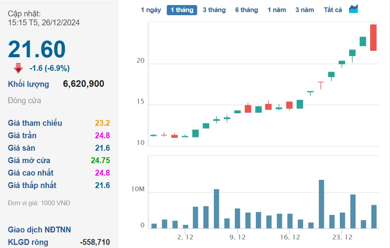The height and width of the screenshot is (248, 390).
Task: Show the "6 tháng" chart period
Action: (x=247, y=10)
